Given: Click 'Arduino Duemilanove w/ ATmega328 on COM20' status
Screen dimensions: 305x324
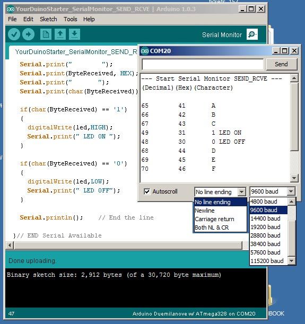Looking at the screenshot, I should point(194,314).
